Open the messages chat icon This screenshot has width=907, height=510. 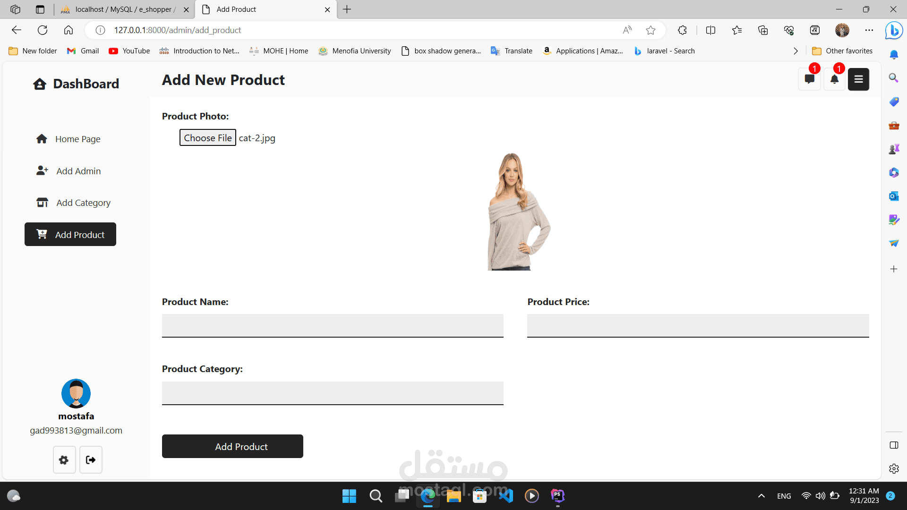click(809, 79)
